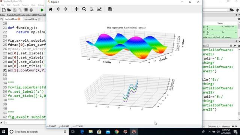
Task: Go to parent directory with up arrow
Action: (x=237, y=10)
